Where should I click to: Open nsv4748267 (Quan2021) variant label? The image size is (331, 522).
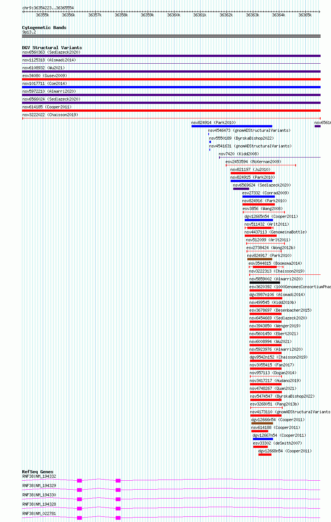tap(273, 388)
